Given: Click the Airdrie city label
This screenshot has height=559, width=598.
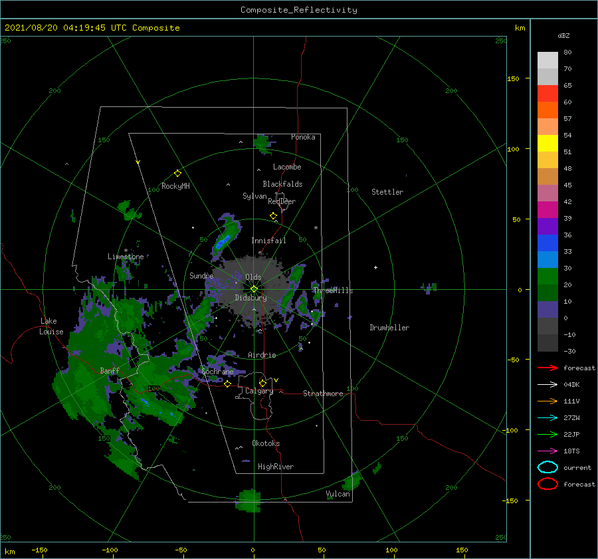Looking at the screenshot, I should coord(262,355).
